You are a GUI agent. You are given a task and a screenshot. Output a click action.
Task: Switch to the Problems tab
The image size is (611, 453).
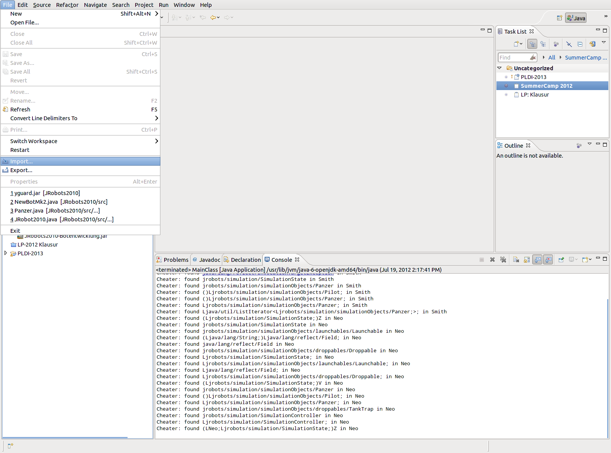[173, 260]
